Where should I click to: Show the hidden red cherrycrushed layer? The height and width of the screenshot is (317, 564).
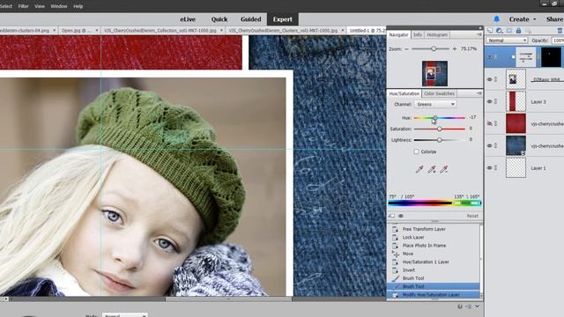point(490,123)
